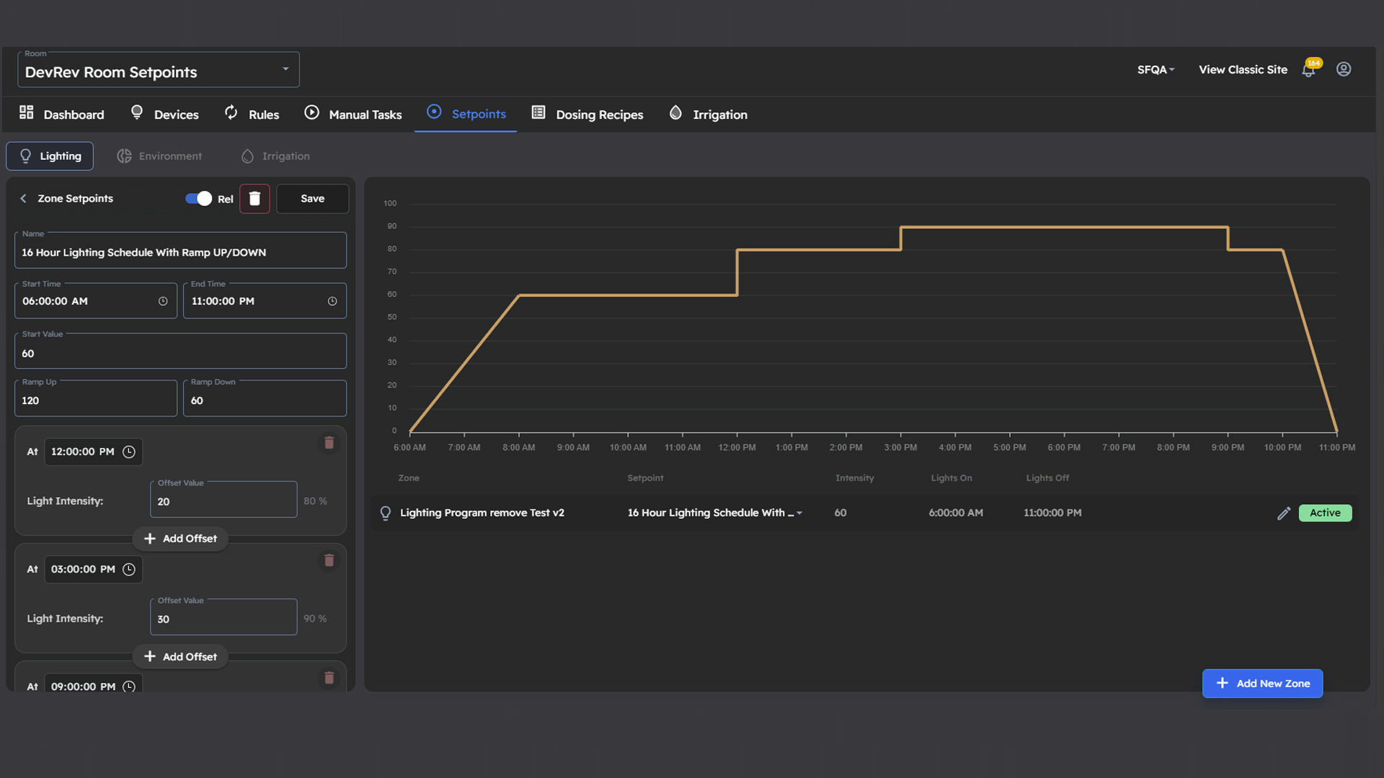Click the Save button

point(312,199)
